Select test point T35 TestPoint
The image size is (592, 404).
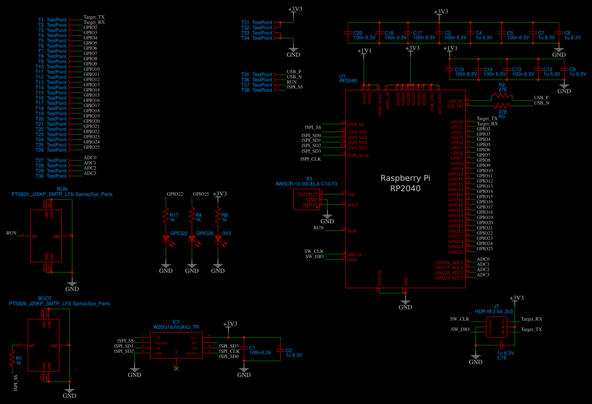point(260,74)
